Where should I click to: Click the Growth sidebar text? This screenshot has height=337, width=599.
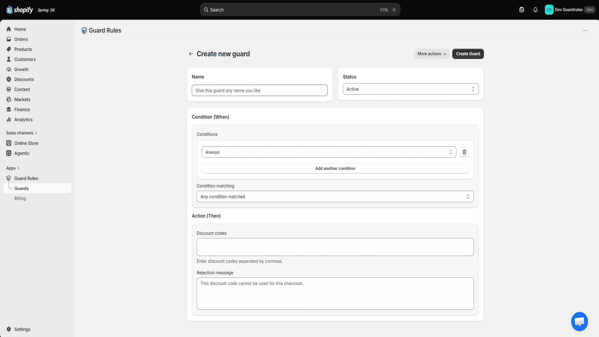pos(21,69)
